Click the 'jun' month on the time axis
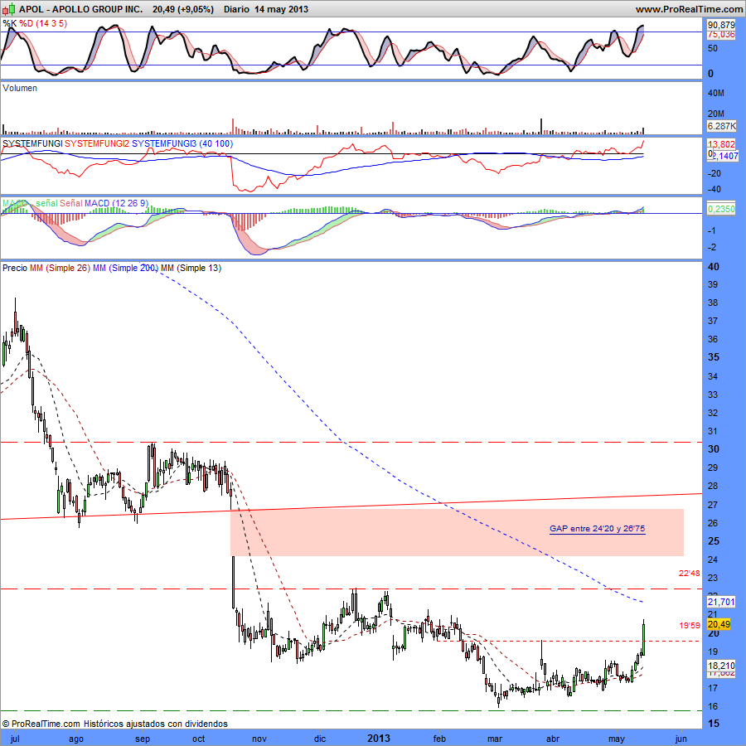 click(681, 739)
